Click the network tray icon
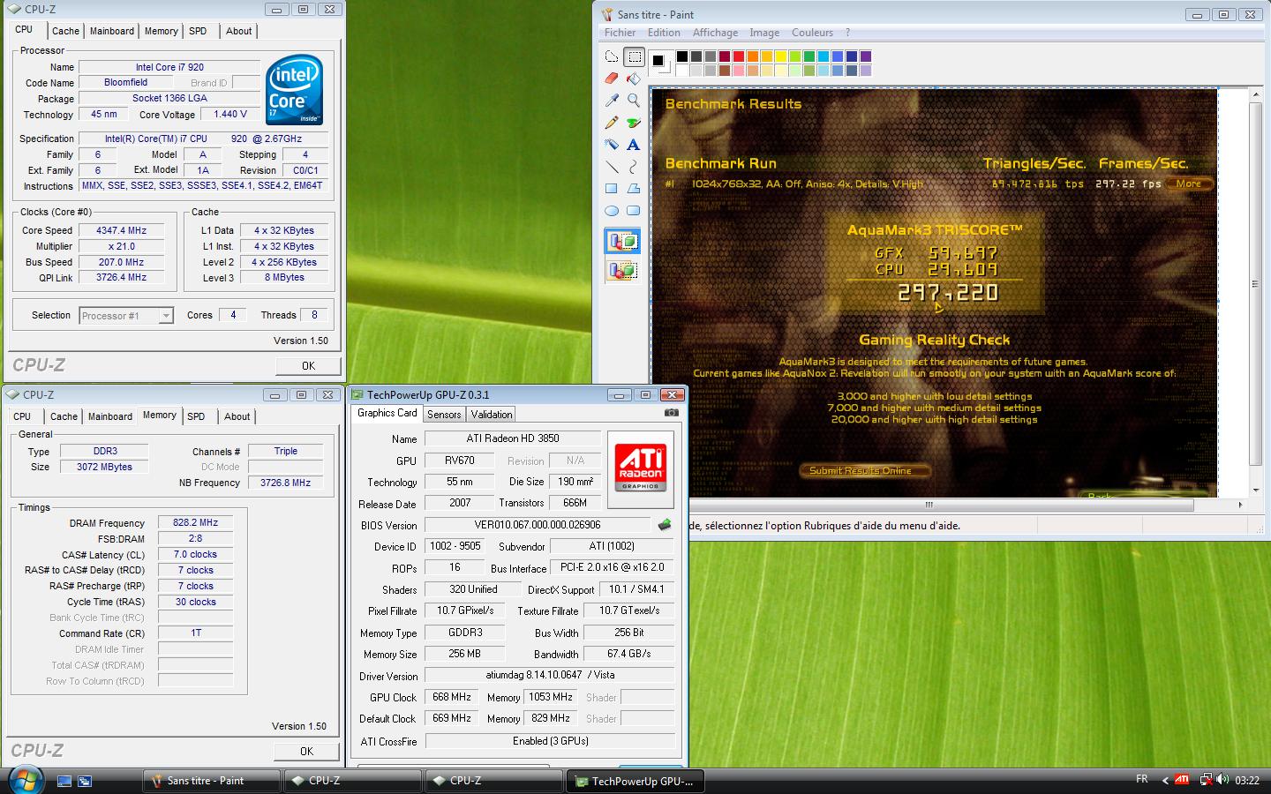This screenshot has height=794, width=1271. (x=1206, y=780)
